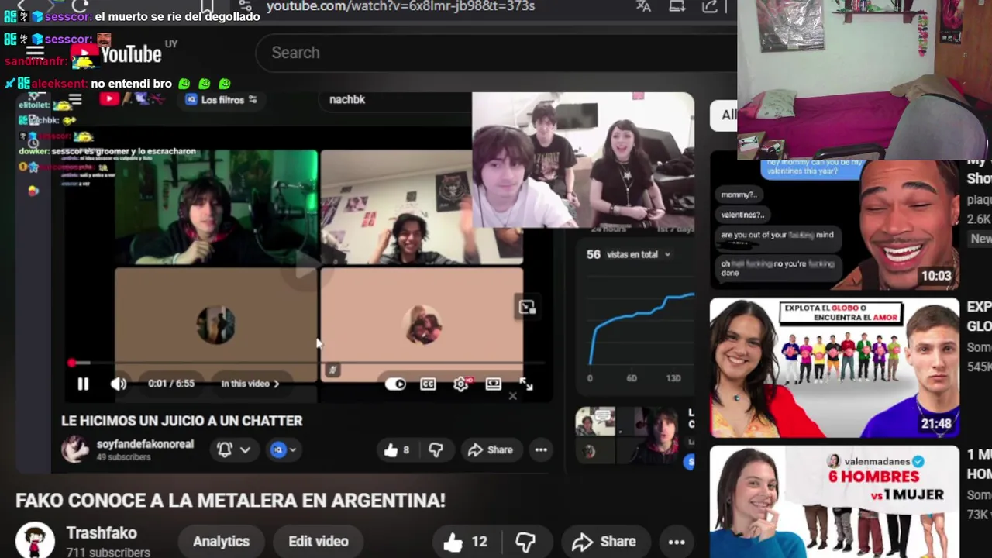Dislike the 'FAKO CONOCE A LA METALERA' video
This screenshot has height=558, width=992.
(525, 542)
